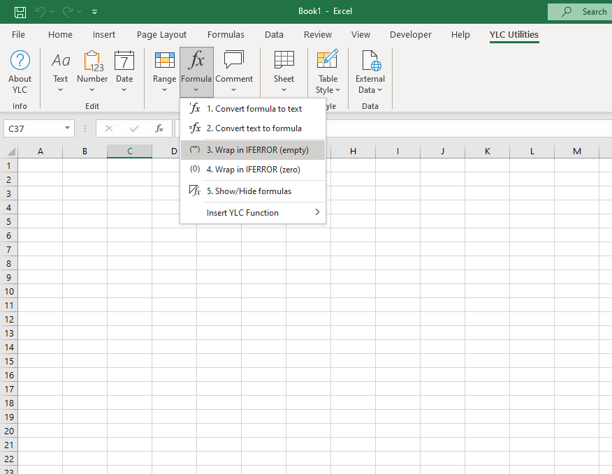Click the Search box in title bar
This screenshot has height=474, width=612.
tap(579, 12)
